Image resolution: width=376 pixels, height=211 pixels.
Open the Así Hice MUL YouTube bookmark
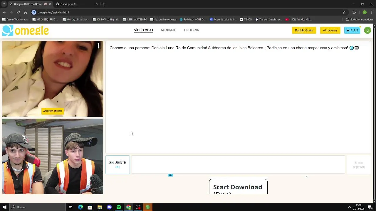299,20
